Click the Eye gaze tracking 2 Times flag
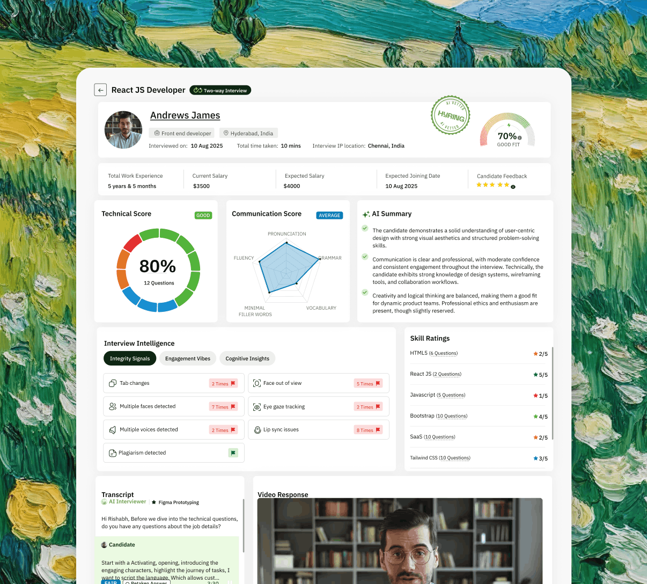Image resolution: width=647 pixels, height=584 pixels. click(x=368, y=407)
